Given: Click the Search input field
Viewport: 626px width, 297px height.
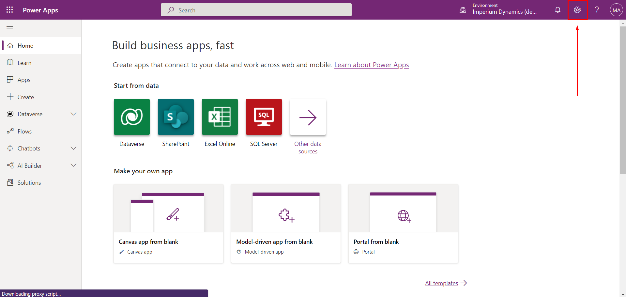Looking at the screenshot, I should [256, 10].
